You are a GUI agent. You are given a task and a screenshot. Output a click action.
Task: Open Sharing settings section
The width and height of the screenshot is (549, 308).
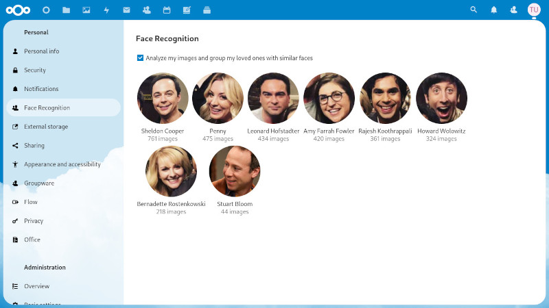(x=63, y=145)
